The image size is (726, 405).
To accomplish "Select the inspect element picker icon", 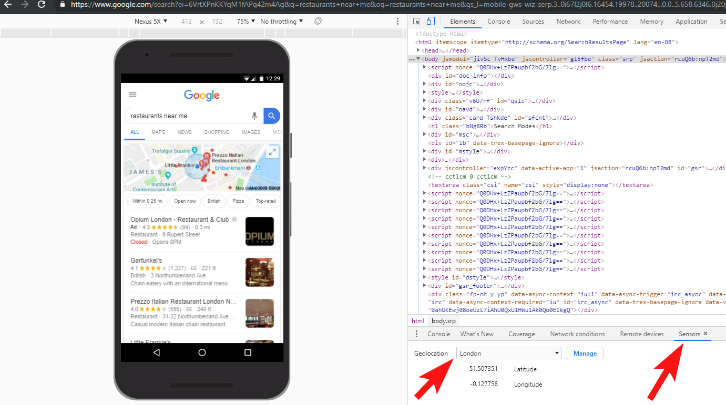I will click(416, 22).
